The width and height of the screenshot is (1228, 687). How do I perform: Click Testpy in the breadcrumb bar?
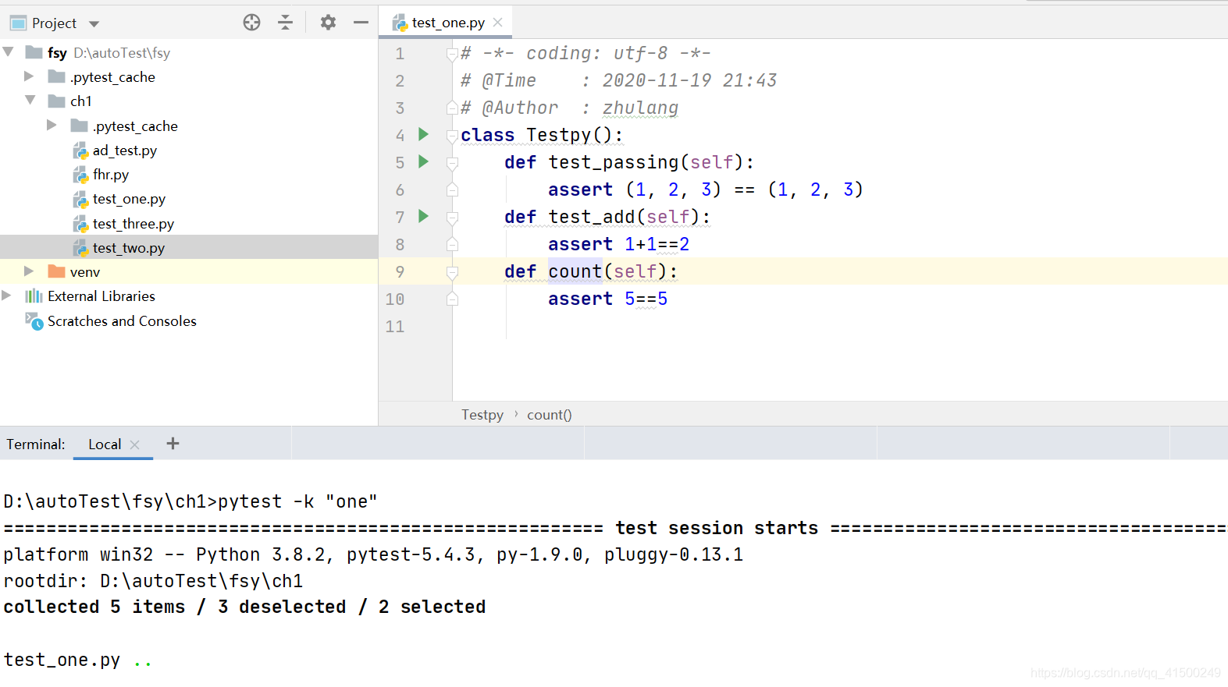point(482,415)
